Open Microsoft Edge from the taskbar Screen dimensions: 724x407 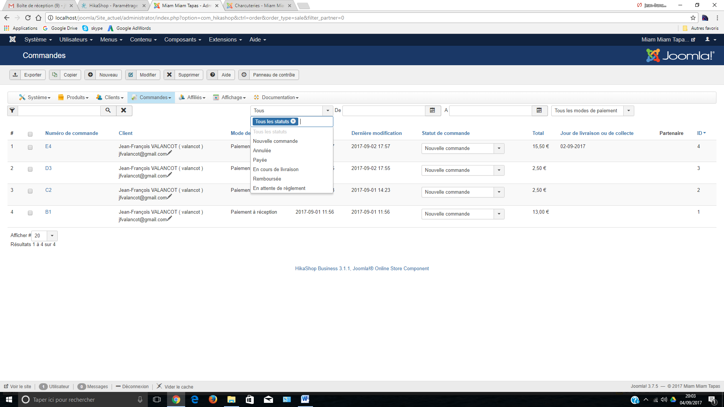tap(195, 399)
